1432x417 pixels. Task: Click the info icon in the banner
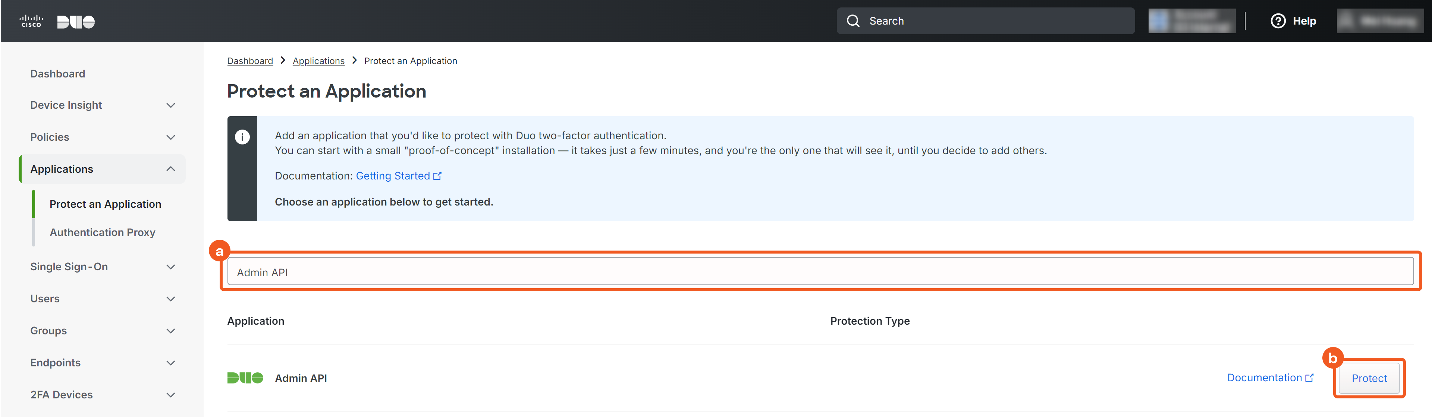(242, 137)
